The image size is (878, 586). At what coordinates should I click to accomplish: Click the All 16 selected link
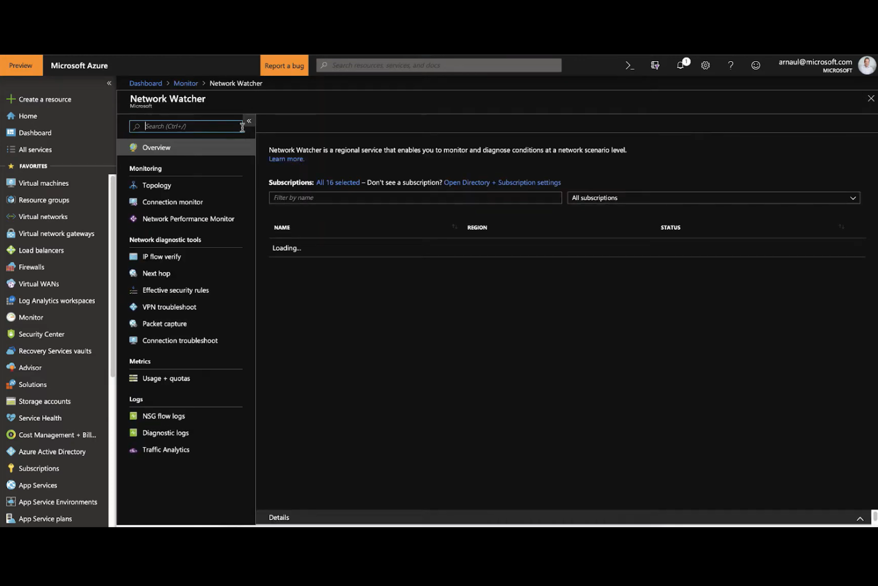[338, 182]
